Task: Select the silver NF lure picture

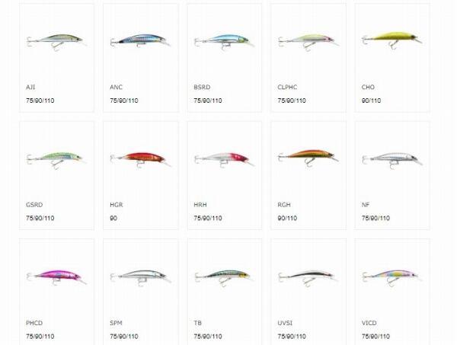Action: click(x=392, y=161)
